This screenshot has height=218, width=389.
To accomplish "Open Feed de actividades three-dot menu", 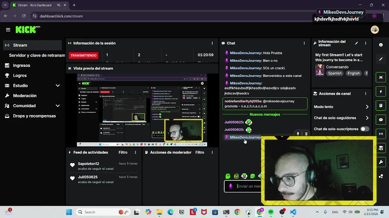I will [x=136, y=153].
